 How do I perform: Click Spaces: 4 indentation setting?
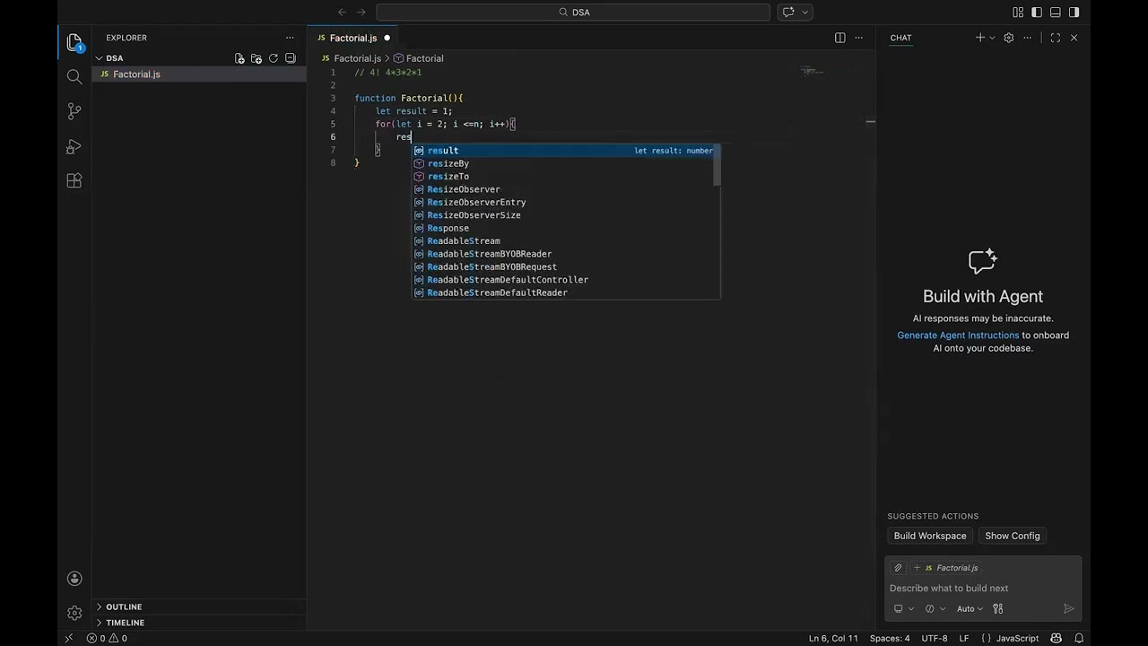(x=890, y=638)
